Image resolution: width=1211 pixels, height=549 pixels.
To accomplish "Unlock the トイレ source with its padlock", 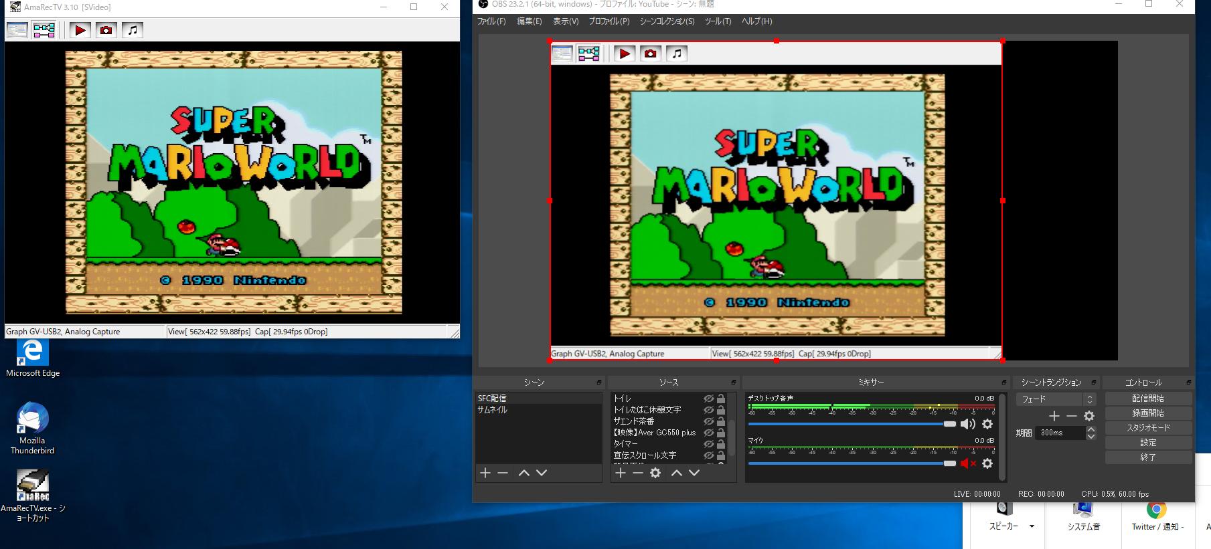I will (x=721, y=399).
